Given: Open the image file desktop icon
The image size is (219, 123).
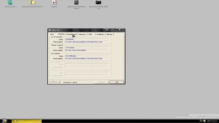Looking at the screenshot, I should click(x=54, y=2).
